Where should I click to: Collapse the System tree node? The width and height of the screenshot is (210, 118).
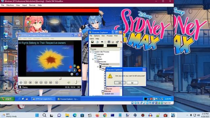click(93, 59)
